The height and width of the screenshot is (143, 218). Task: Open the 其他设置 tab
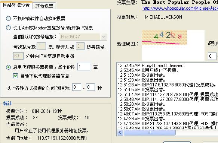(x=44, y=6)
